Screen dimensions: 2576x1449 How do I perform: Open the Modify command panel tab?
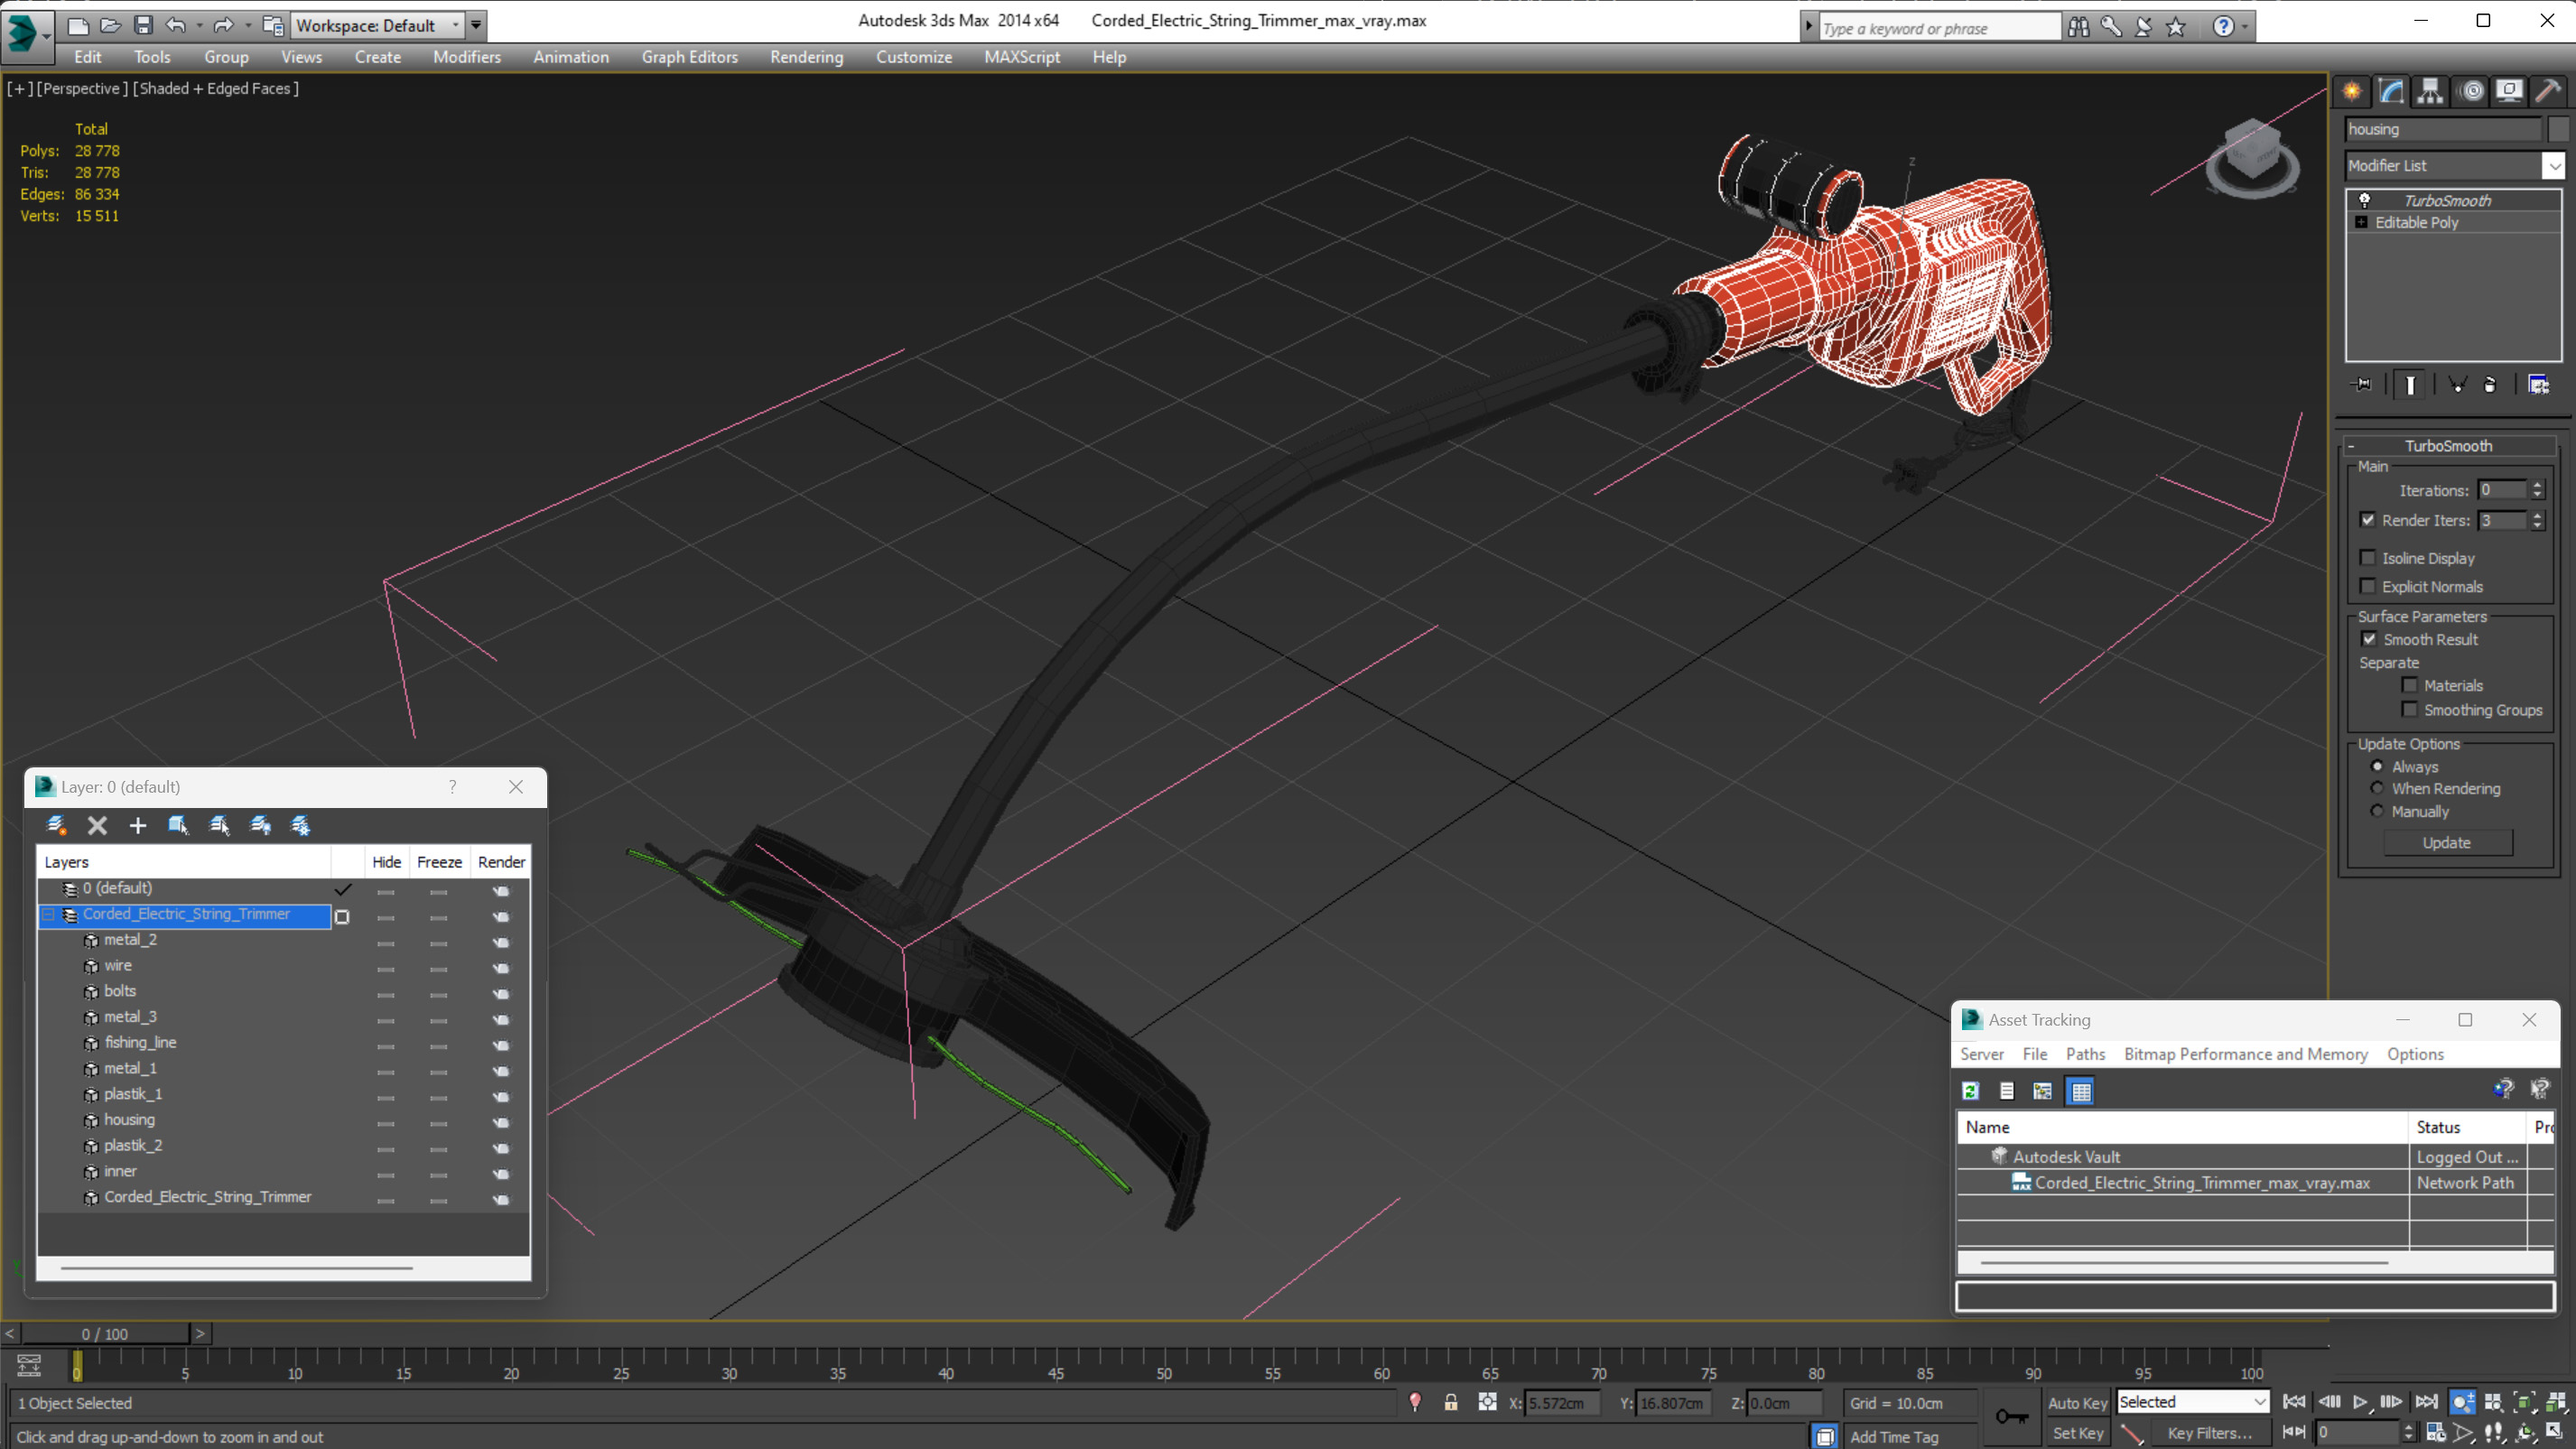[x=2391, y=92]
